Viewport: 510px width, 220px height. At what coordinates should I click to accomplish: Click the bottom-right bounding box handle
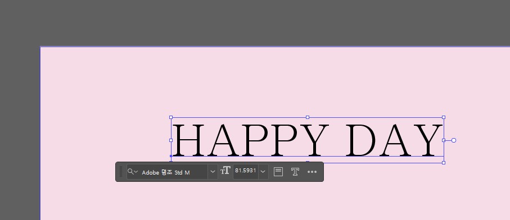tap(444, 163)
